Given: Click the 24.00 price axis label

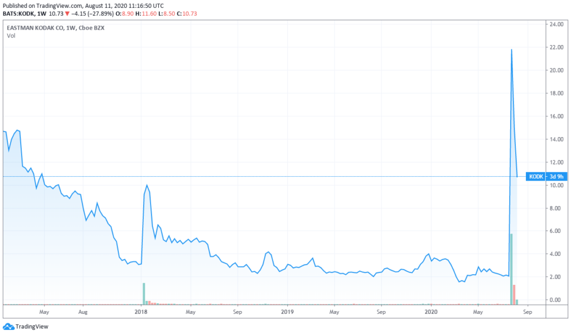Looking at the screenshot, I should (557, 25).
